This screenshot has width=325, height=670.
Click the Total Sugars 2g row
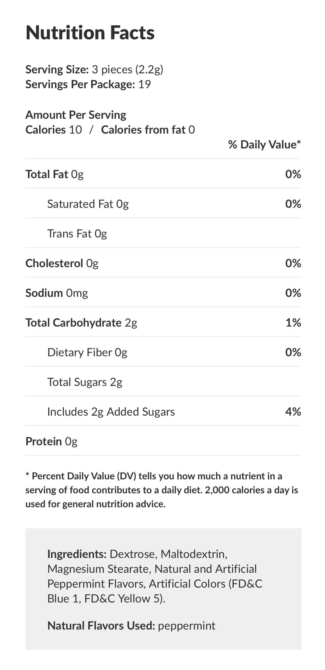click(x=85, y=382)
